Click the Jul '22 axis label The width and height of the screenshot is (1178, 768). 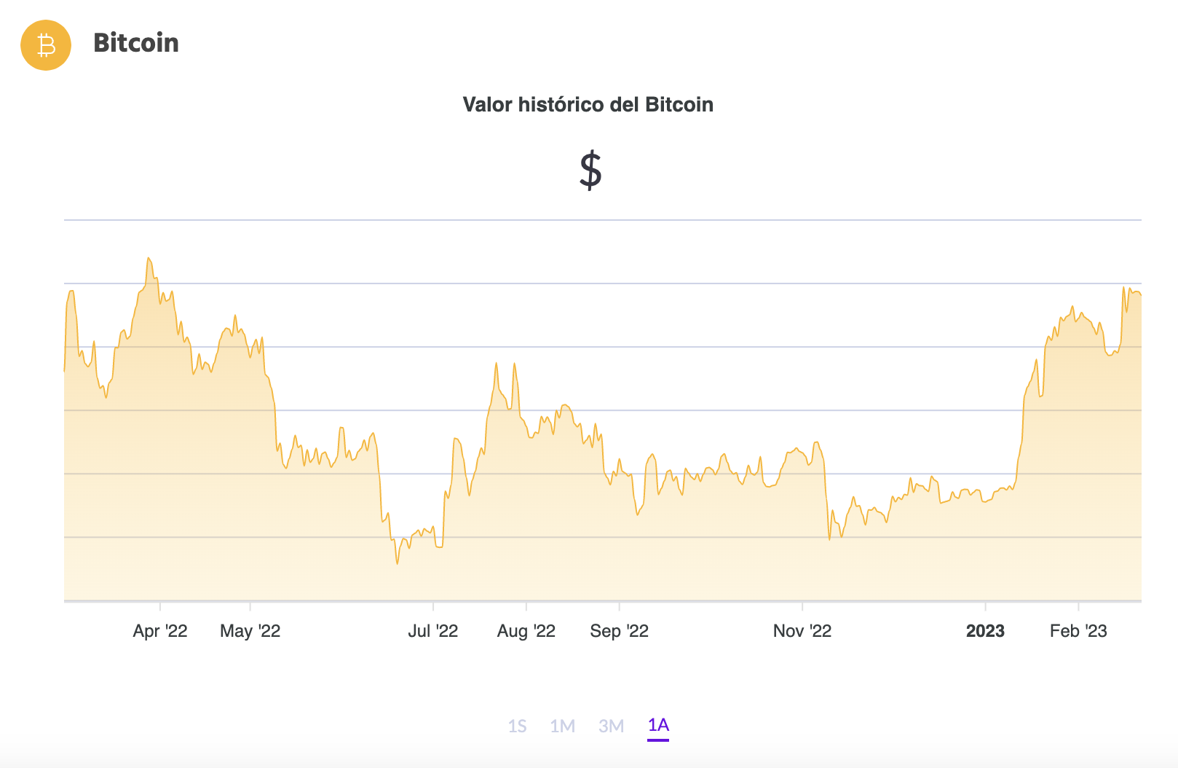(434, 631)
